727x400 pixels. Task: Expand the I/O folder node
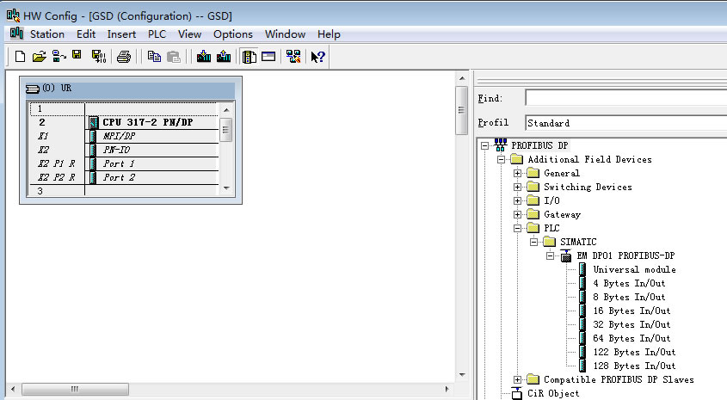point(517,200)
